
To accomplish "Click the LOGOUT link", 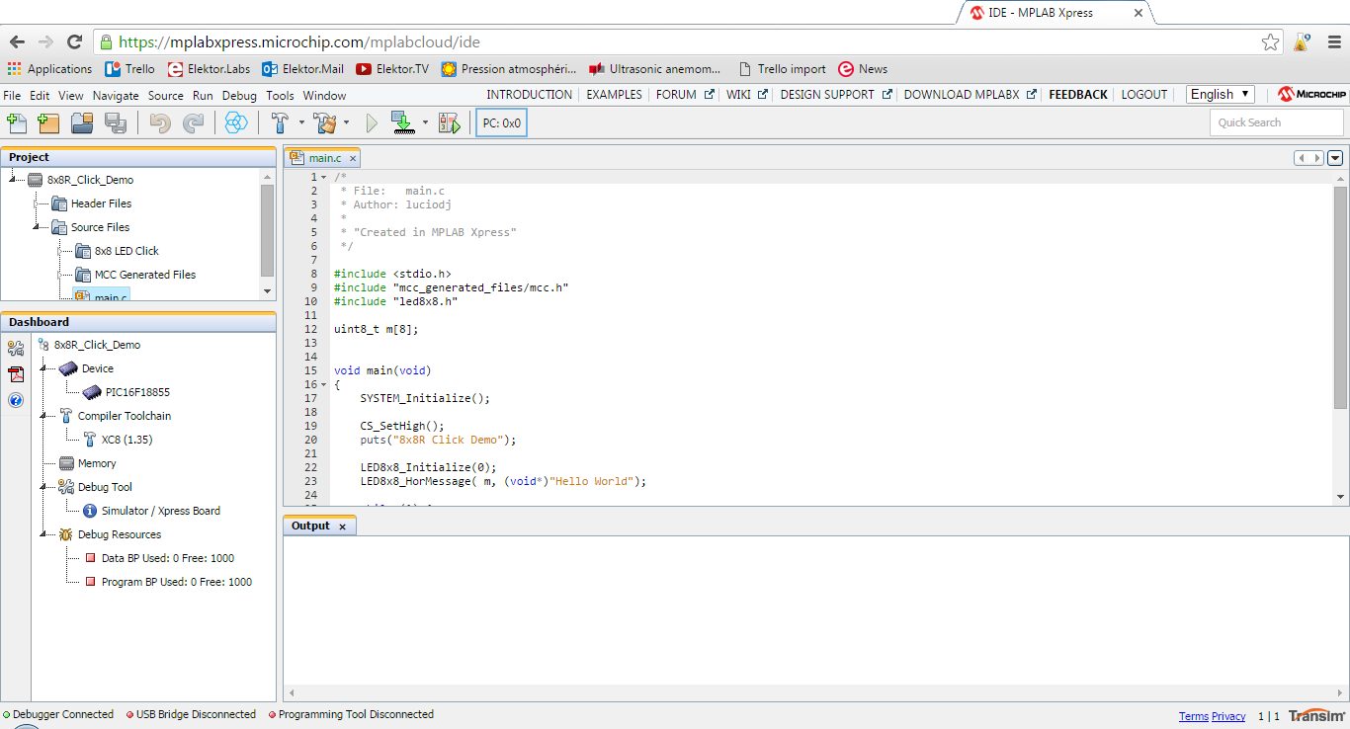I will coord(1144,95).
